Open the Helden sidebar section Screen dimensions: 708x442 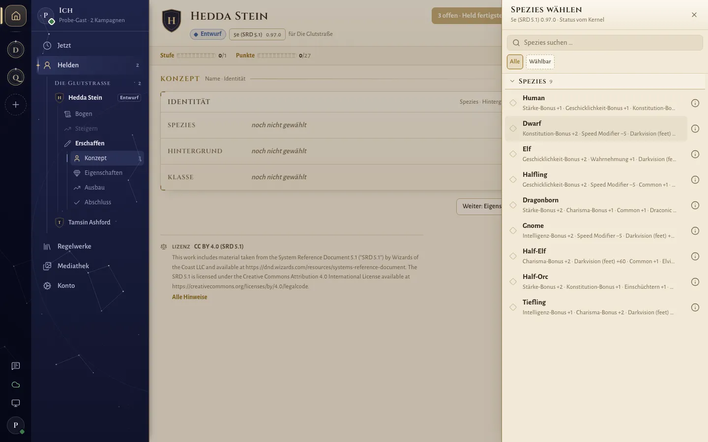[x=90, y=65]
